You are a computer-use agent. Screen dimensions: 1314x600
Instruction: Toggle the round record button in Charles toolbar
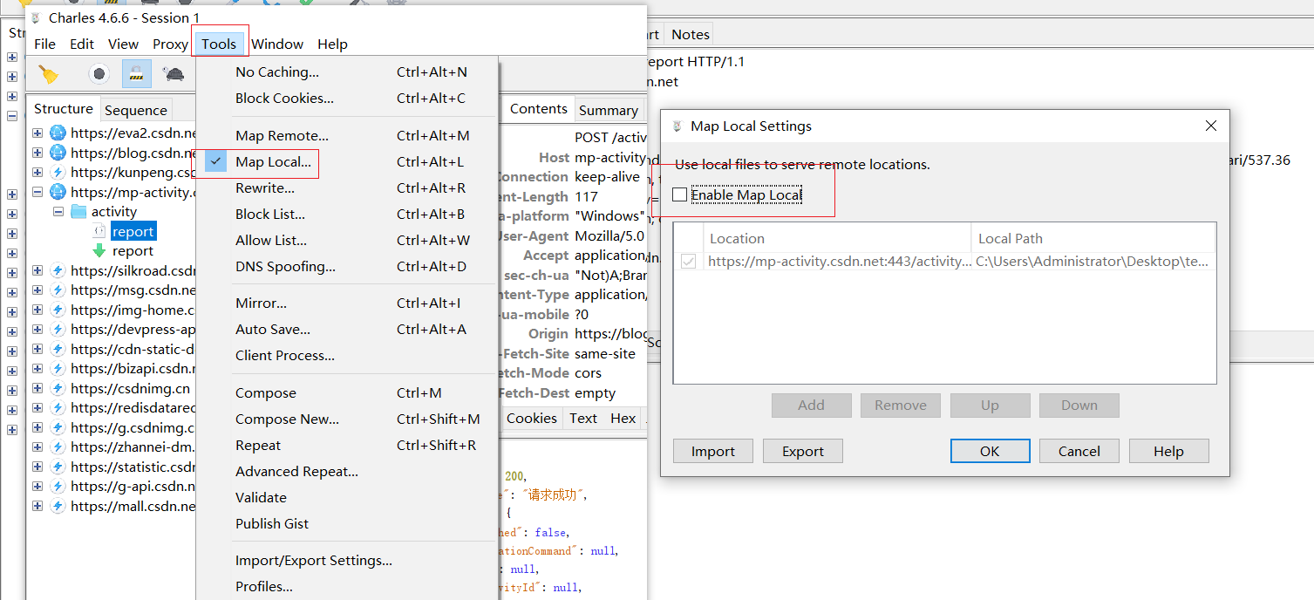pos(99,74)
